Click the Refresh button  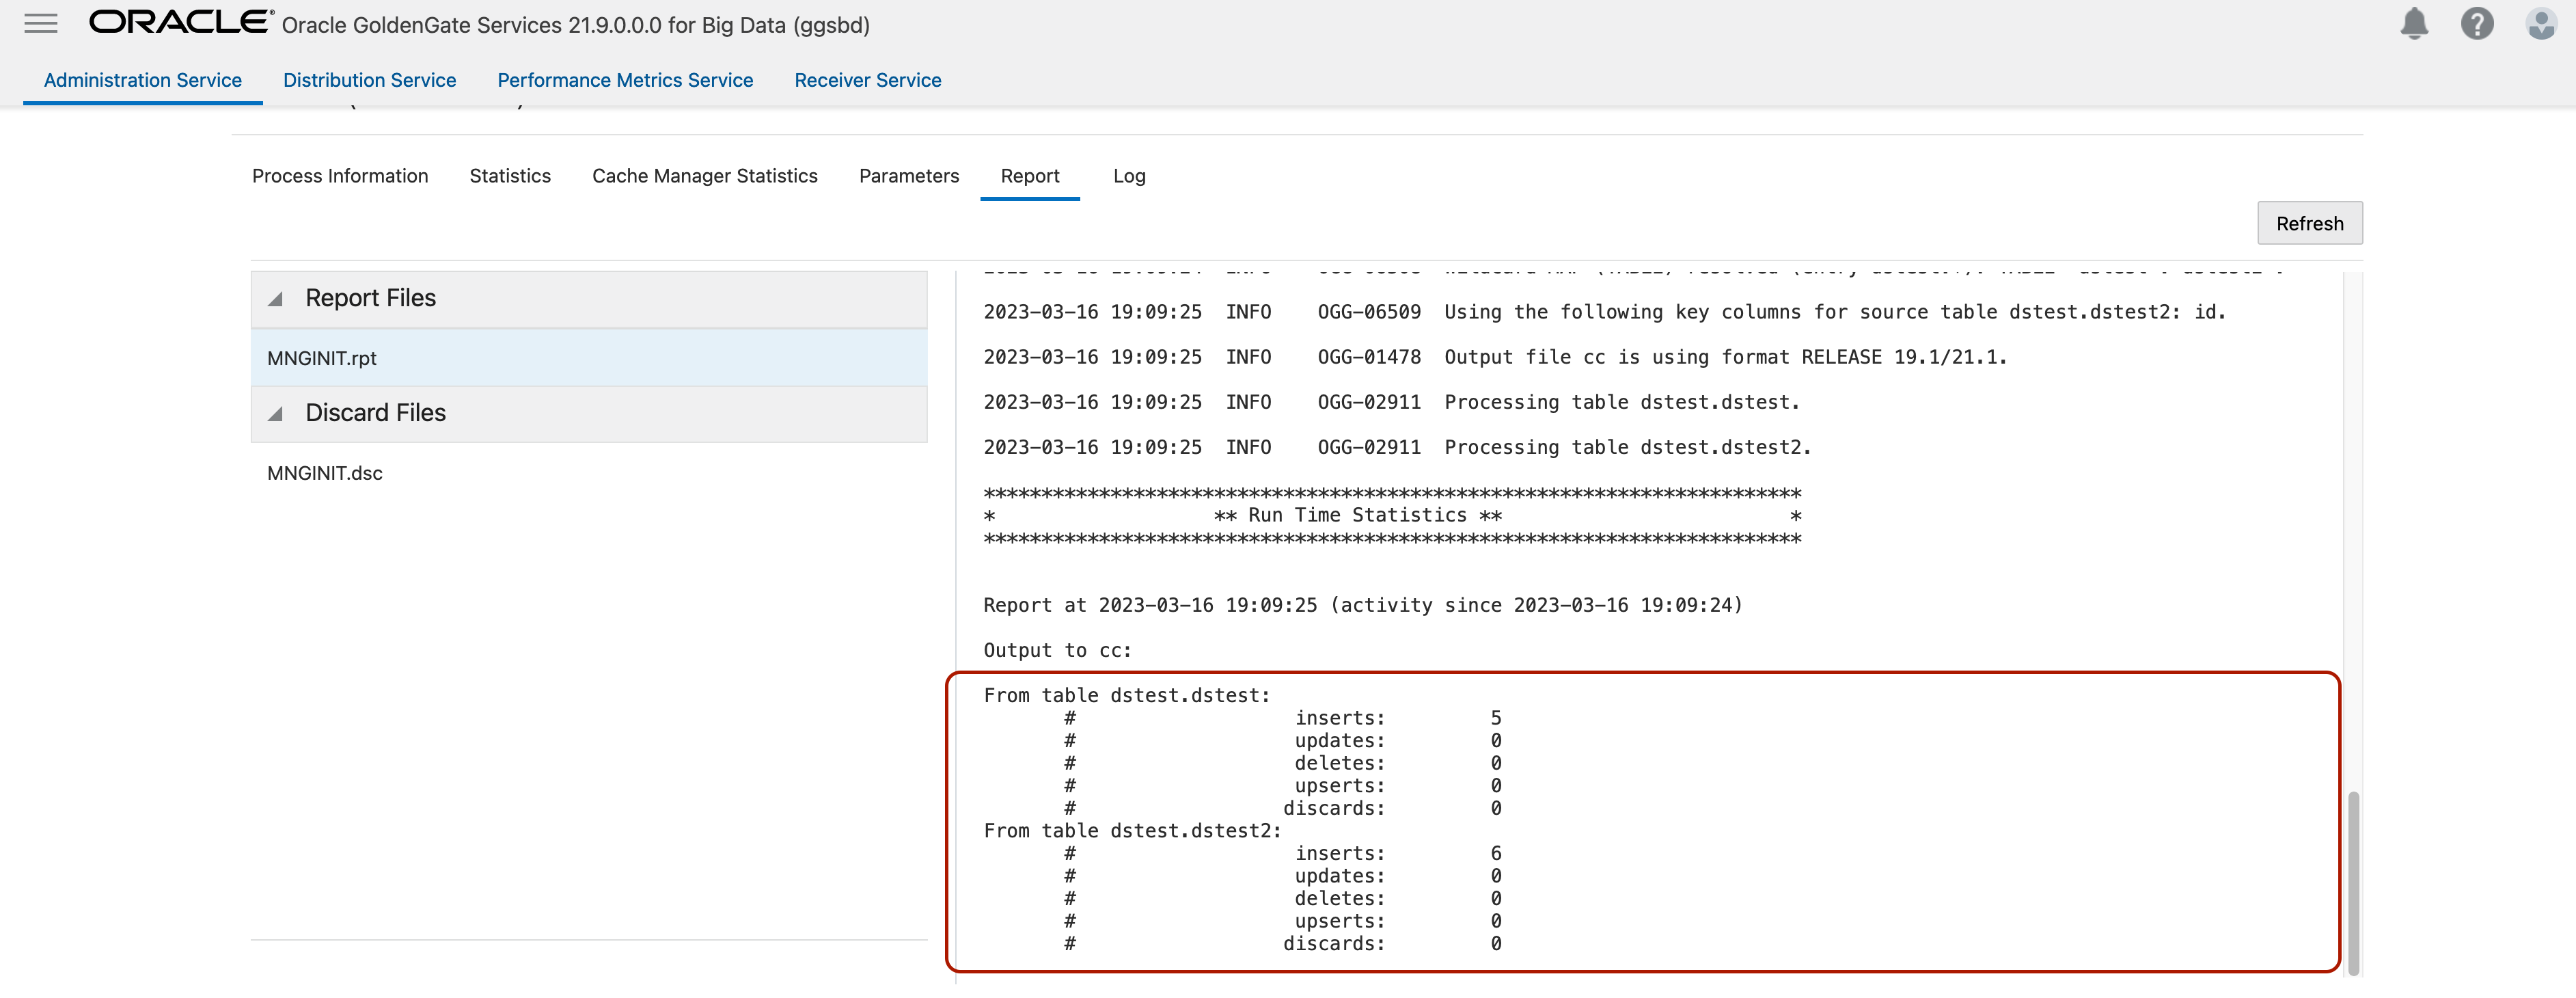[x=2309, y=223]
